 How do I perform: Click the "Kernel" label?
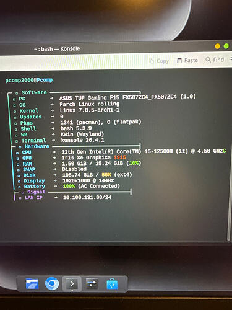pyautogui.click(x=29, y=111)
